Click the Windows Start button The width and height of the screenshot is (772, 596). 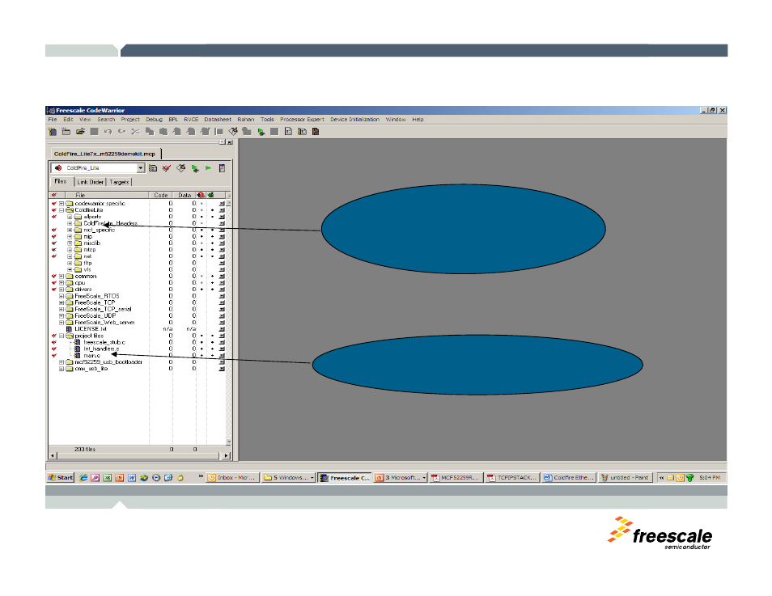point(61,477)
